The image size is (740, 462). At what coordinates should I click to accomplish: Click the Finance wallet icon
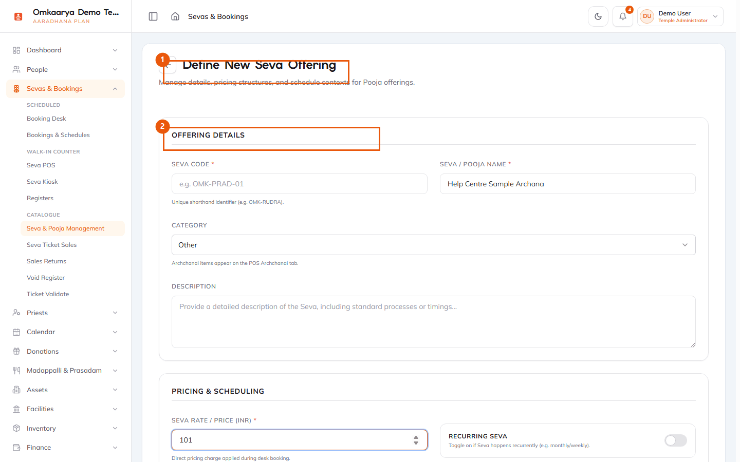click(x=16, y=448)
